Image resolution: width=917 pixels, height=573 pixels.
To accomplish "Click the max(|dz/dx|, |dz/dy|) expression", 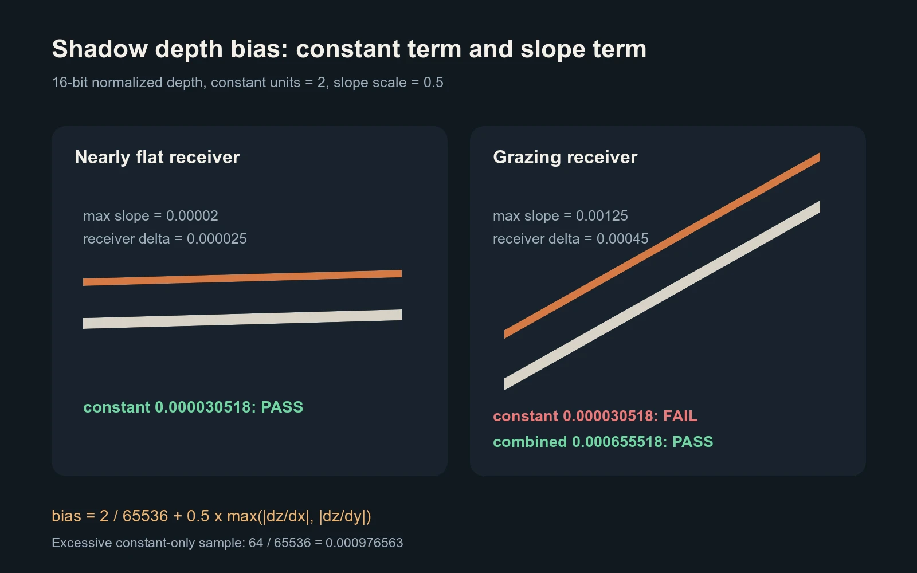I will tap(299, 516).
